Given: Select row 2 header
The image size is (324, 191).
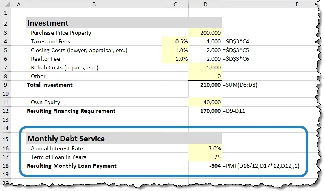Looking at the screenshot, I should pos(6,23).
